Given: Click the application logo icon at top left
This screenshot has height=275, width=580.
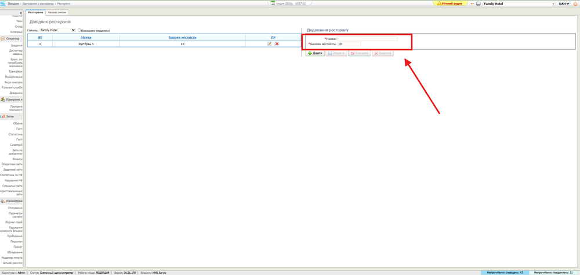Looking at the screenshot, I should [3, 3].
